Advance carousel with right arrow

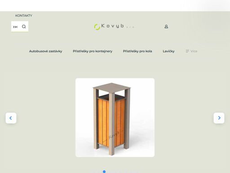(x=219, y=118)
